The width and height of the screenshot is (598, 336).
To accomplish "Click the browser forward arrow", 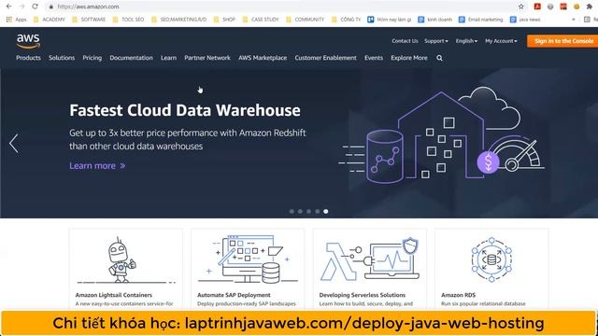I will [x=21, y=7].
